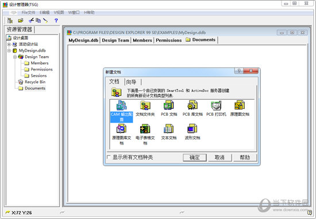Click the 设计桌面 root icon in tree
The width and height of the screenshot is (316, 219).
(x=9, y=38)
